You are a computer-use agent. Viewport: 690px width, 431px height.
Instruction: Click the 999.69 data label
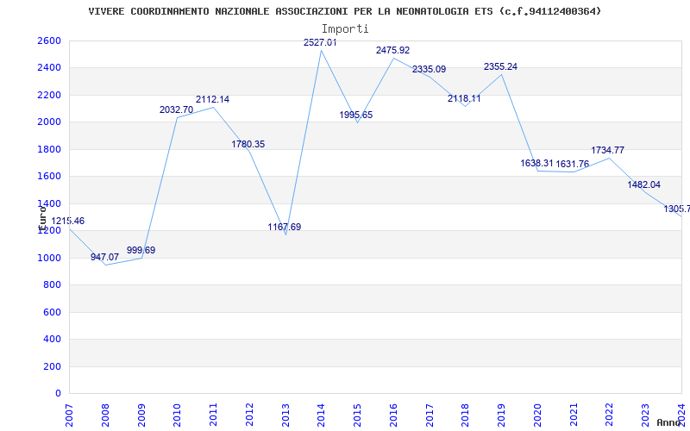(141, 250)
